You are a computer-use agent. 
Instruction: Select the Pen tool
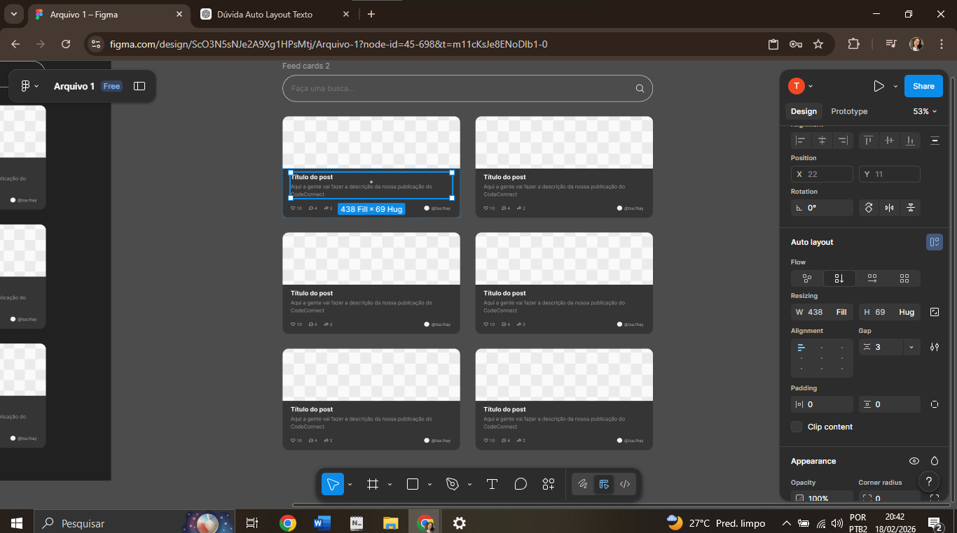[x=453, y=484]
